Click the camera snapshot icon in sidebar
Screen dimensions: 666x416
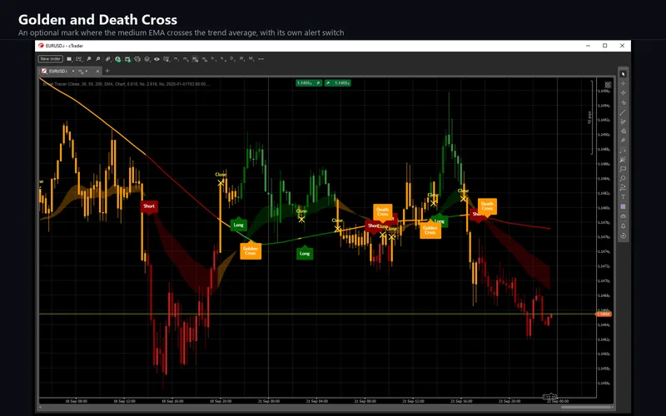(623, 216)
